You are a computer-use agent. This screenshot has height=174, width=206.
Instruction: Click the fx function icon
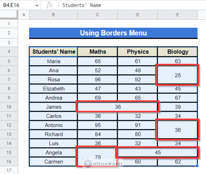click(49, 5)
